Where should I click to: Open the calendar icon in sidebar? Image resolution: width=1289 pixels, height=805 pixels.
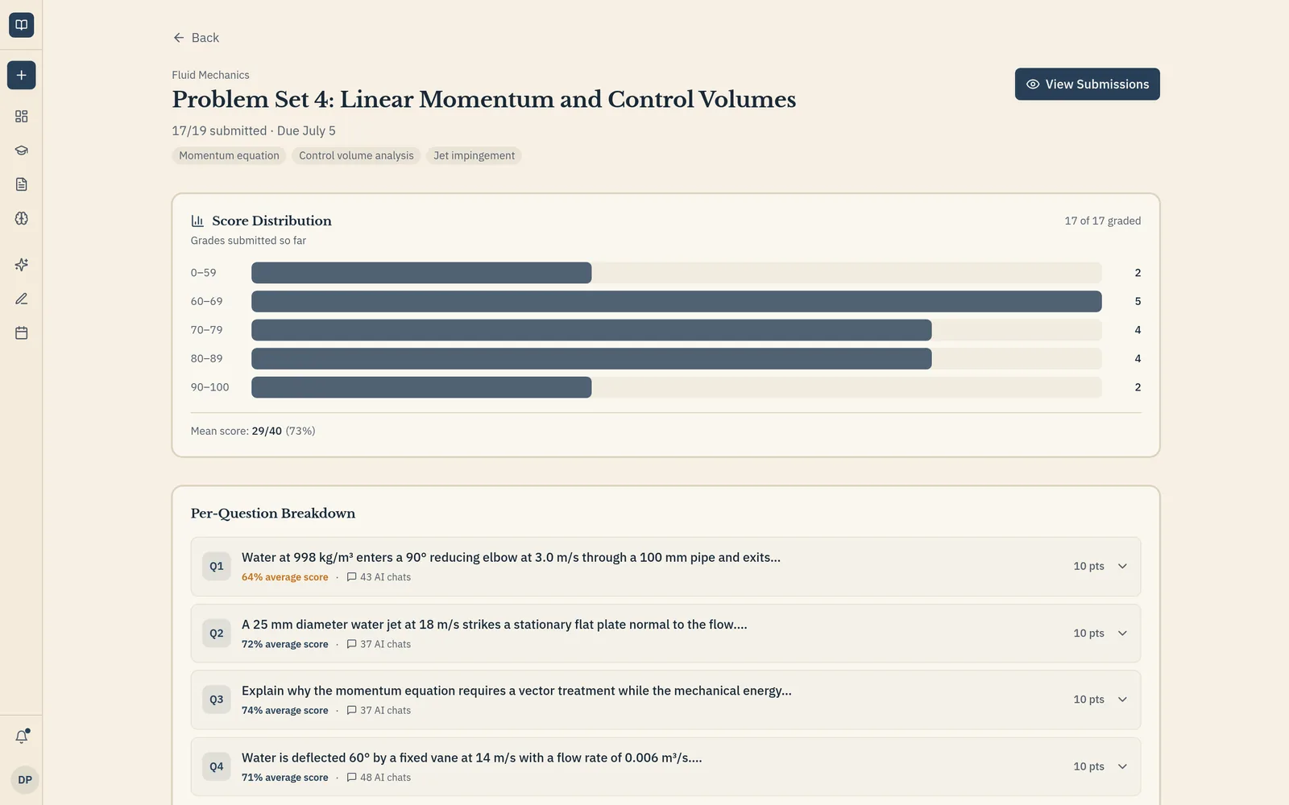tap(22, 332)
